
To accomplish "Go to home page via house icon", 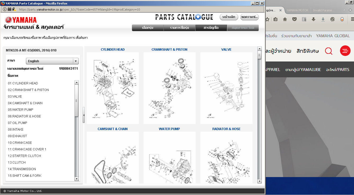I will pos(285,19).
